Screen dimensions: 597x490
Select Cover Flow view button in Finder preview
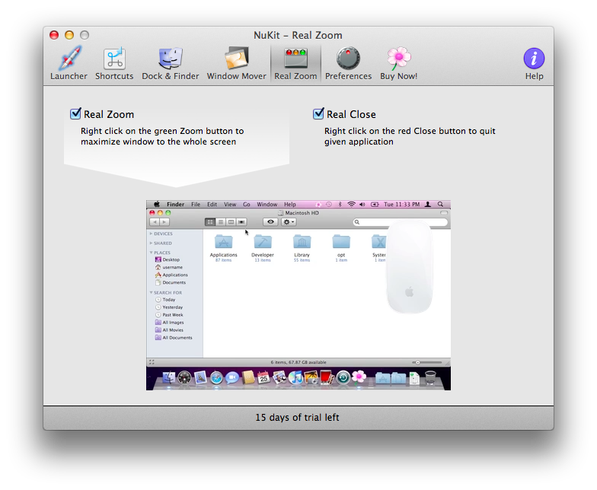coord(241,222)
